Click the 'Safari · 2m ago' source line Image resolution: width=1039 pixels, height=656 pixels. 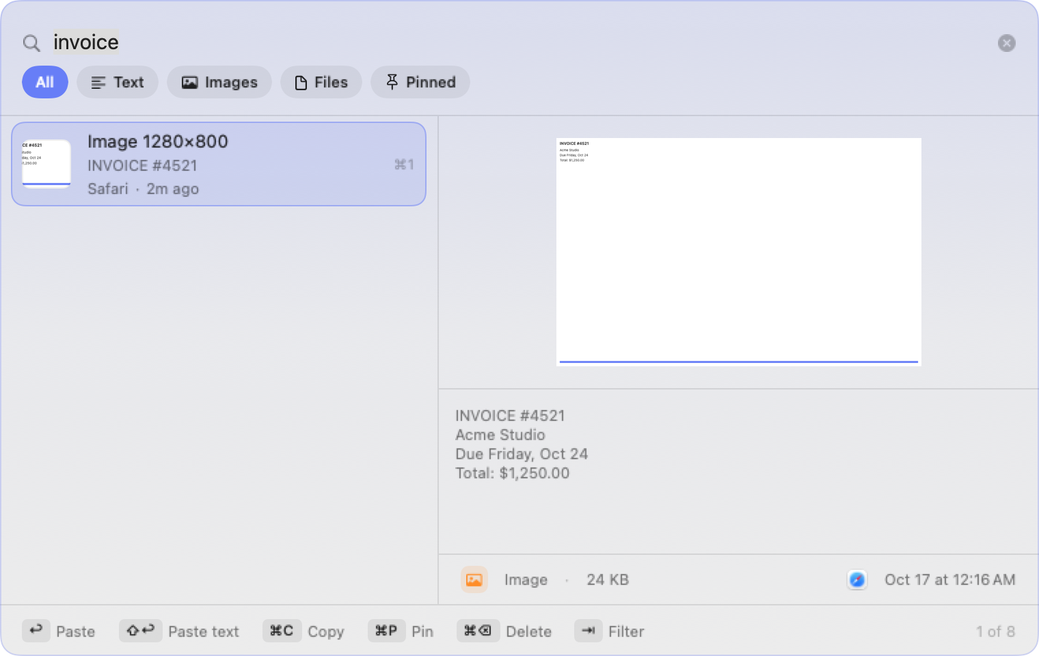pos(144,189)
